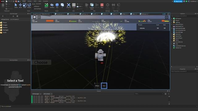Stop the running play test
This screenshot has height=111, width=198.
tap(102, 6)
